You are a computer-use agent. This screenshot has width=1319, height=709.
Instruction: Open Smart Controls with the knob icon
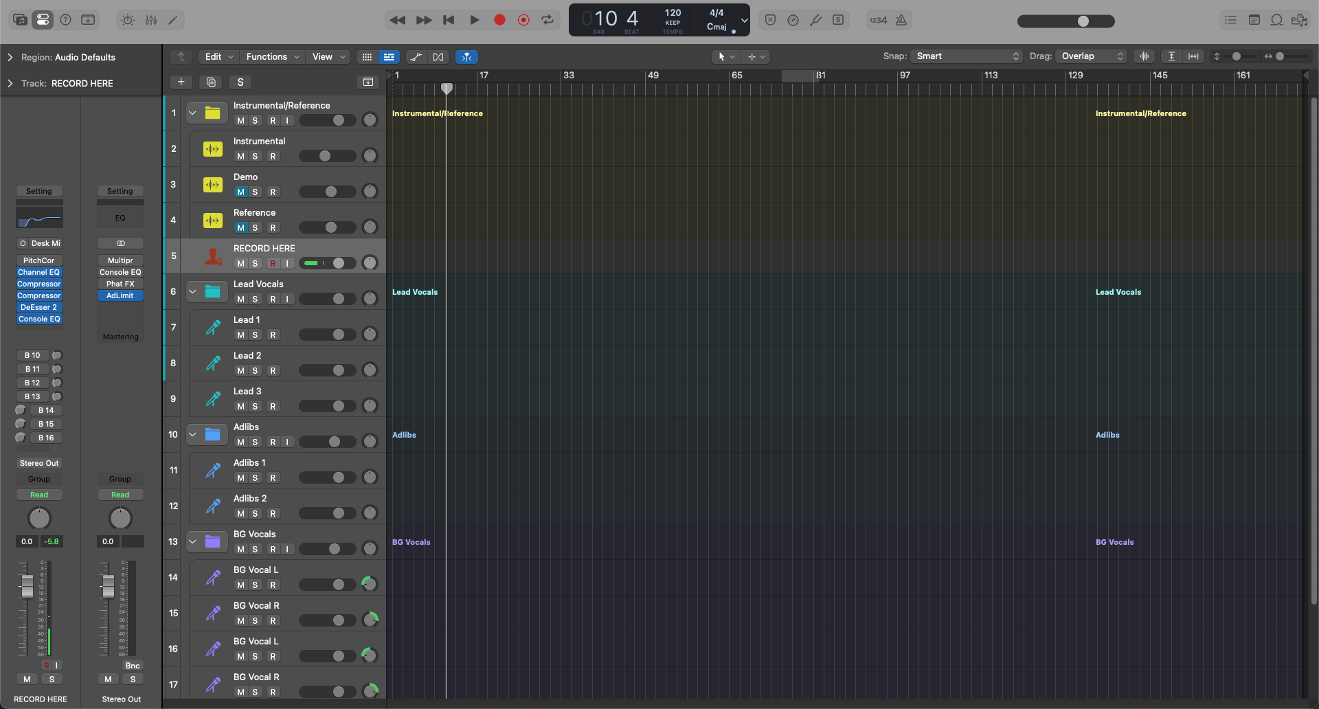(x=127, y=20)
